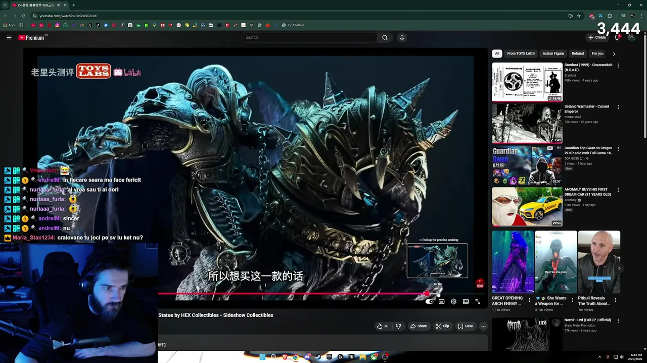Open the video settings gear

[x=453, y=301]
